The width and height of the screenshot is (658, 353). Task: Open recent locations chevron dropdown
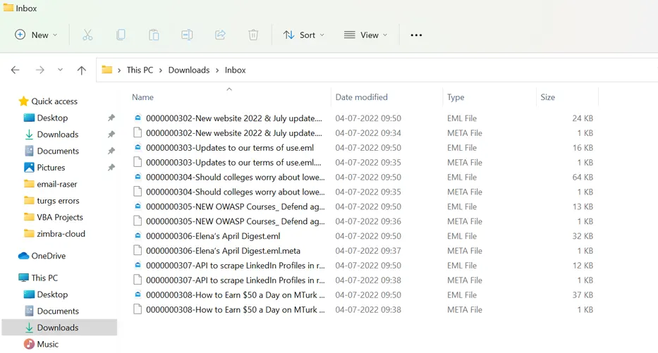(60, 70)
